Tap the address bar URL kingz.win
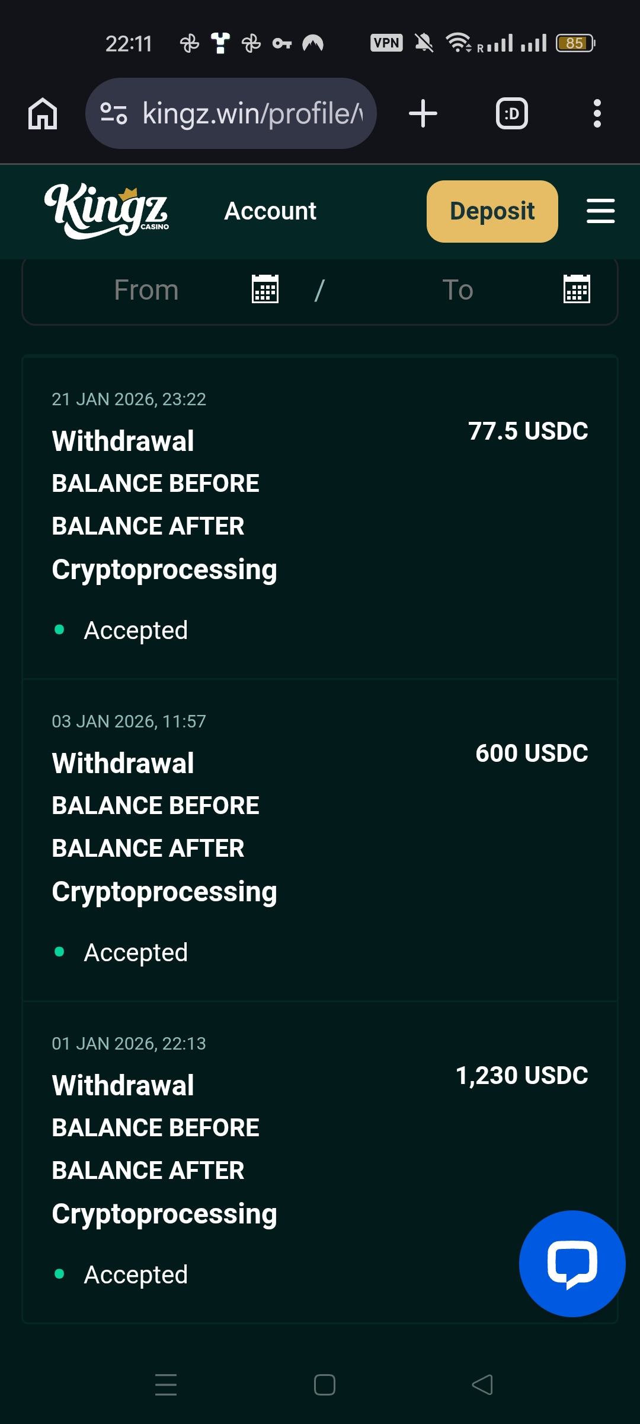Viewport: 640px width, 1424px height. [x=252, y=113]
